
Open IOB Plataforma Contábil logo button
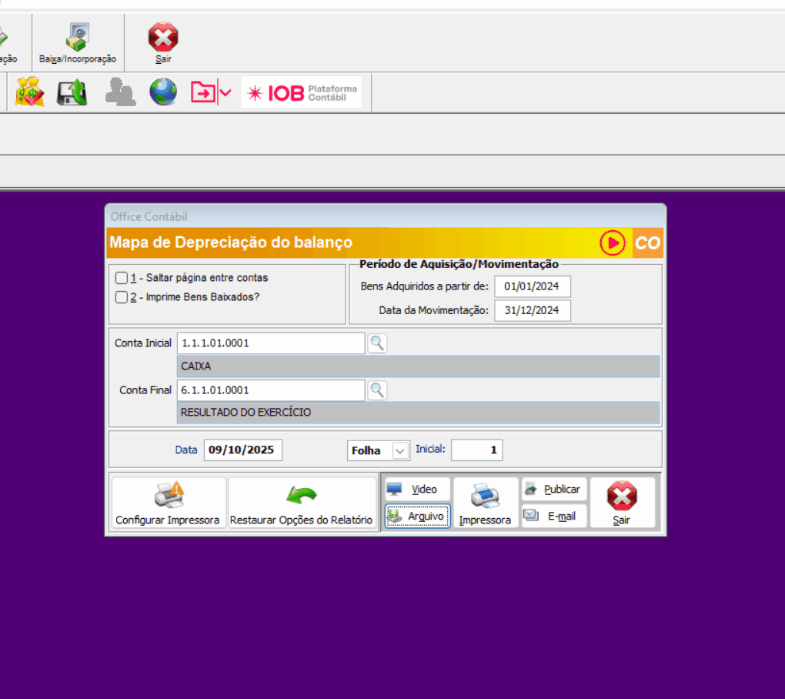302,92
